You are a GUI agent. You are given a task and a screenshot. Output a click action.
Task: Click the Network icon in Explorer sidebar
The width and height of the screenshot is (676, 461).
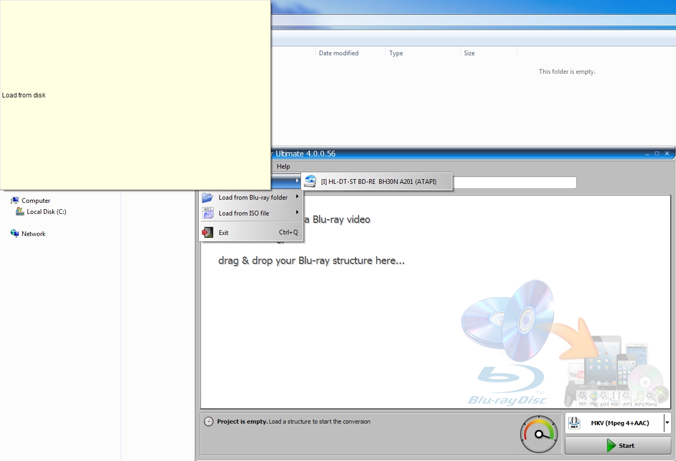coord(15,233)
